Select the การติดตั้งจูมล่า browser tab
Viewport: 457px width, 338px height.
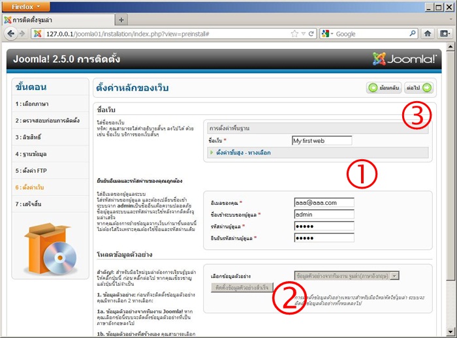click(58, 20)
